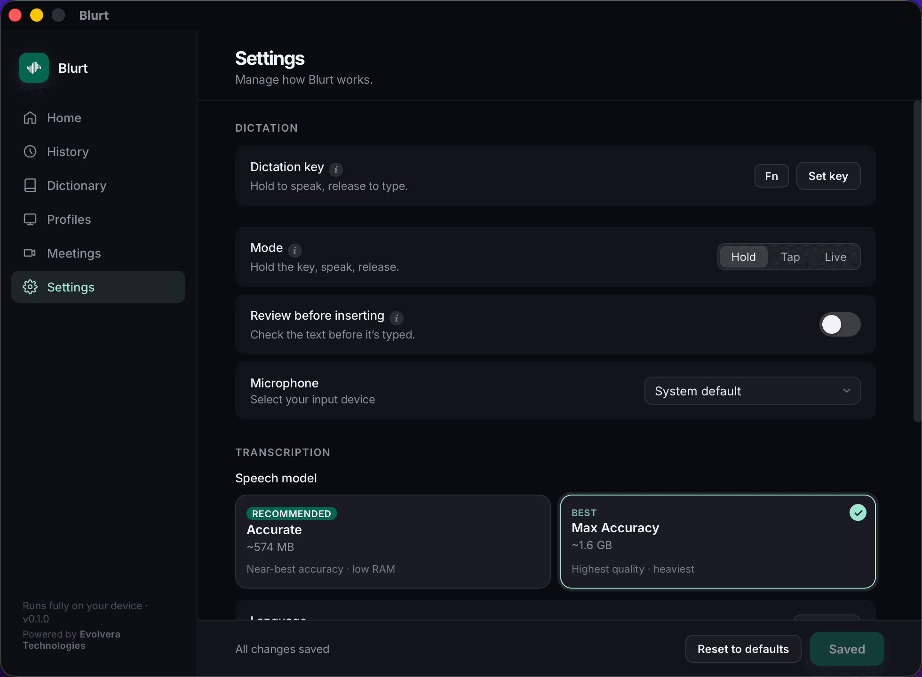Click the Meetings camera icon
Image resolution: width=922 pixels, height=677 pixels.
pyautogui.click(x=30, y=253)
